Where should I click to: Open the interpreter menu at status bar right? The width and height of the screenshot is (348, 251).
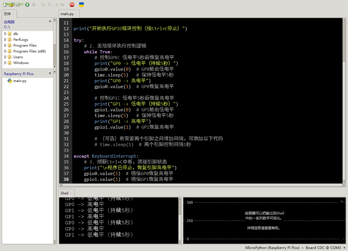tap(344, 248)
